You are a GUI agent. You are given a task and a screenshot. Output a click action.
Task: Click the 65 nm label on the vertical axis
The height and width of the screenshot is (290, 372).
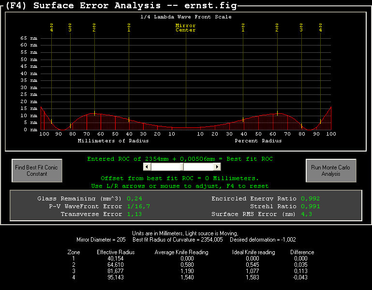point(29,38)
